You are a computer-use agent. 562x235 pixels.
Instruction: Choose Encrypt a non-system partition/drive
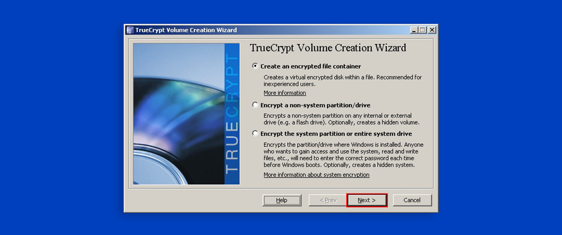click(x=311, y=105)
